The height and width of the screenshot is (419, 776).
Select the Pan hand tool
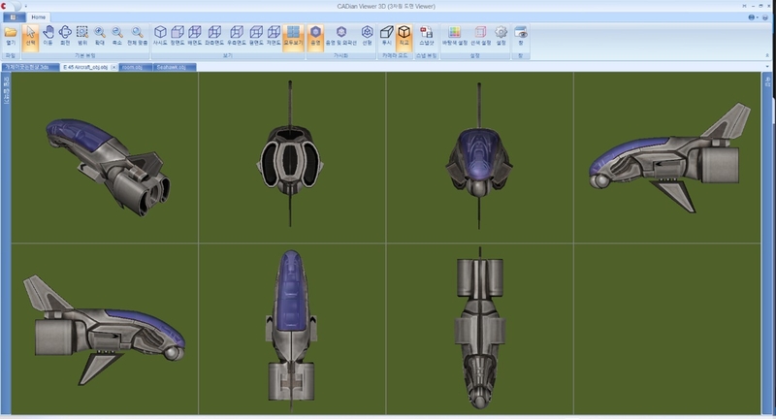[x=48, y=36]
